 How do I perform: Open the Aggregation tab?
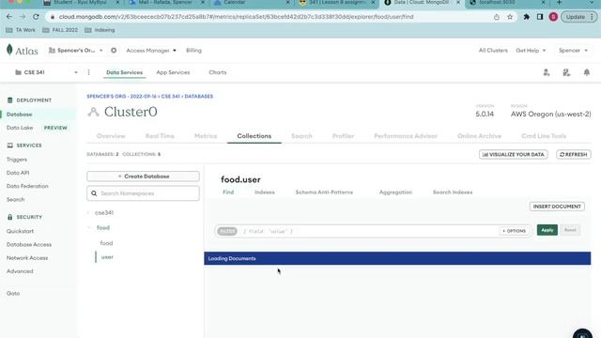click(x=395, y=192)
